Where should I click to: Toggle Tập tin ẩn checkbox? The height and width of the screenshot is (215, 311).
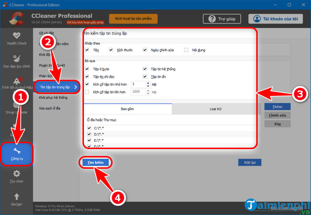pos(145,76)
